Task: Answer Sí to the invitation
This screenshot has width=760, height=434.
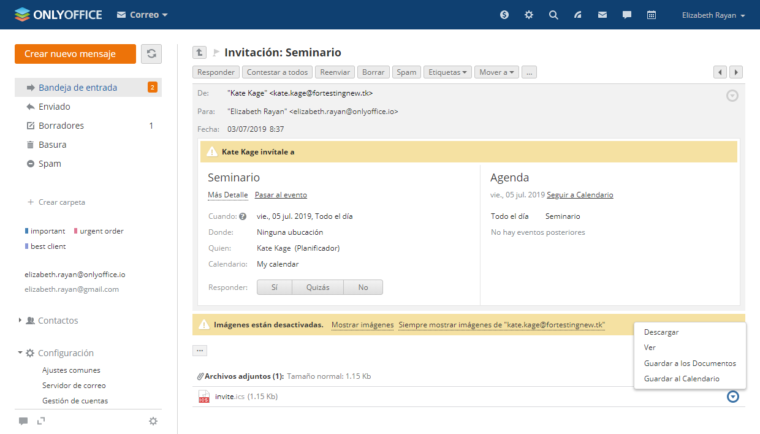Action: pyautogui.click(x=274, y=287)
